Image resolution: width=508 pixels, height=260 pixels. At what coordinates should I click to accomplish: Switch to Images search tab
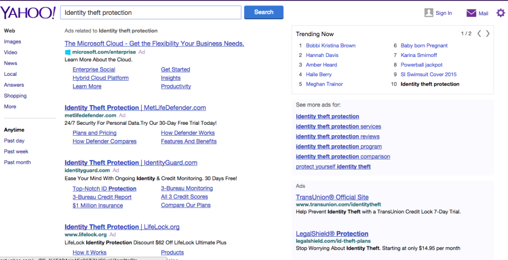[x=12, y=42]
